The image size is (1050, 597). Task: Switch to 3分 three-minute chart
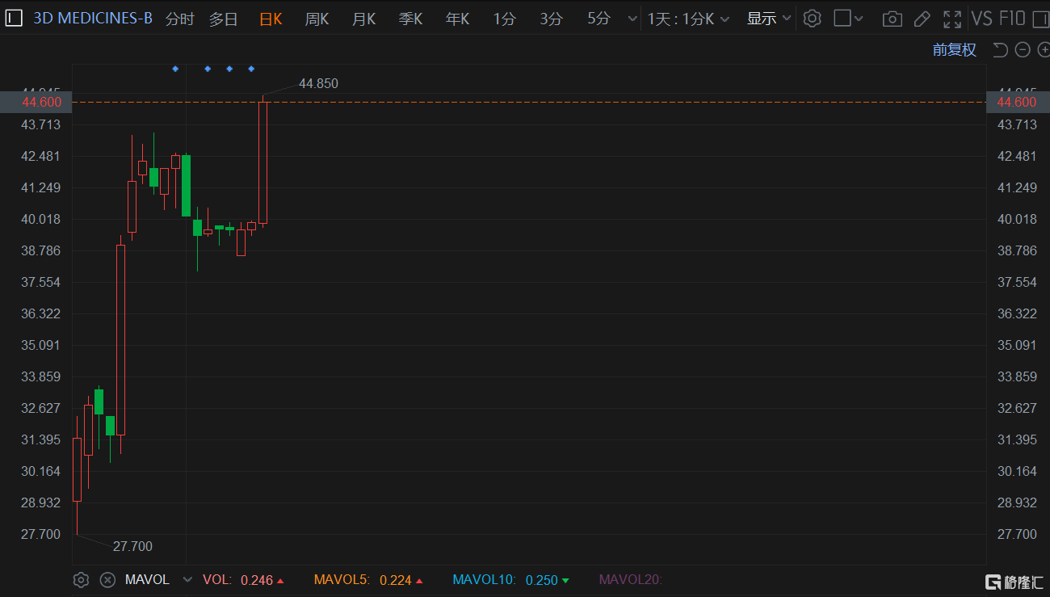pyautogui.click(x=552, y=19)
